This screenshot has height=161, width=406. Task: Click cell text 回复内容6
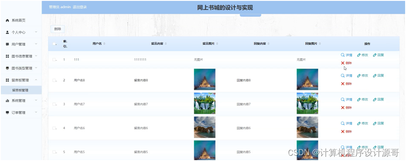pyautogui.click(x=244, y=128)
